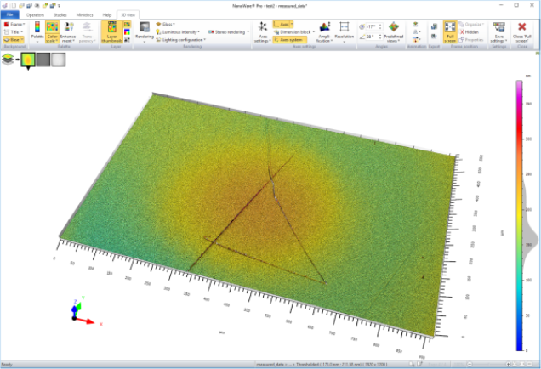Toggle the Color scale button

pos(53,31)
